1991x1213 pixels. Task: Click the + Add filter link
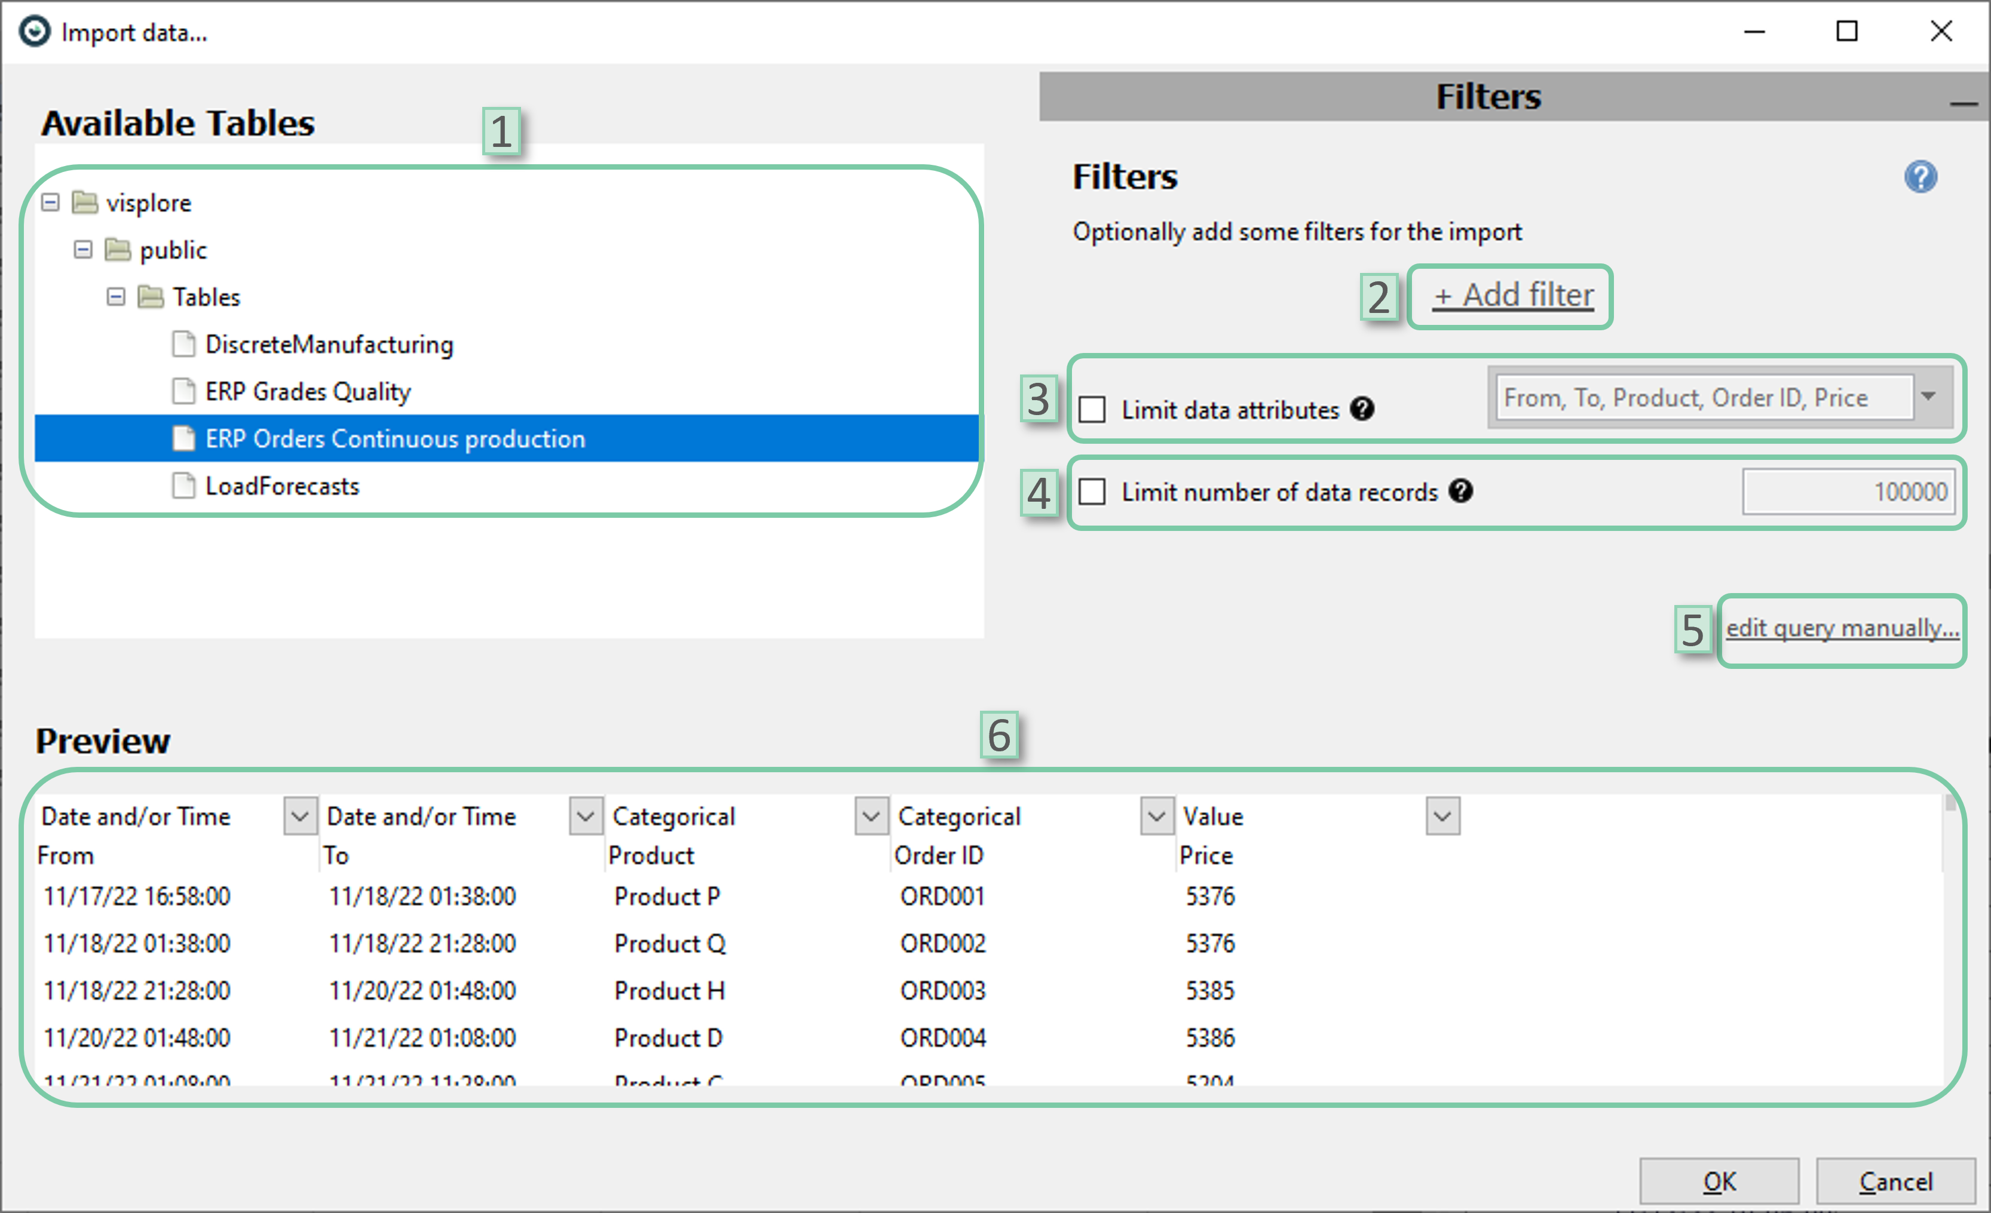1512,295
